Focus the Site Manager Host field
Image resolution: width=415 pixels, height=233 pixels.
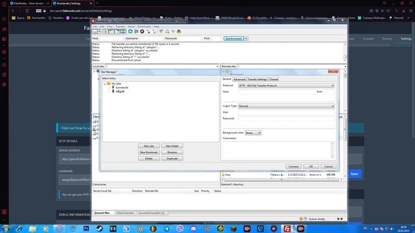coord(277,92)
